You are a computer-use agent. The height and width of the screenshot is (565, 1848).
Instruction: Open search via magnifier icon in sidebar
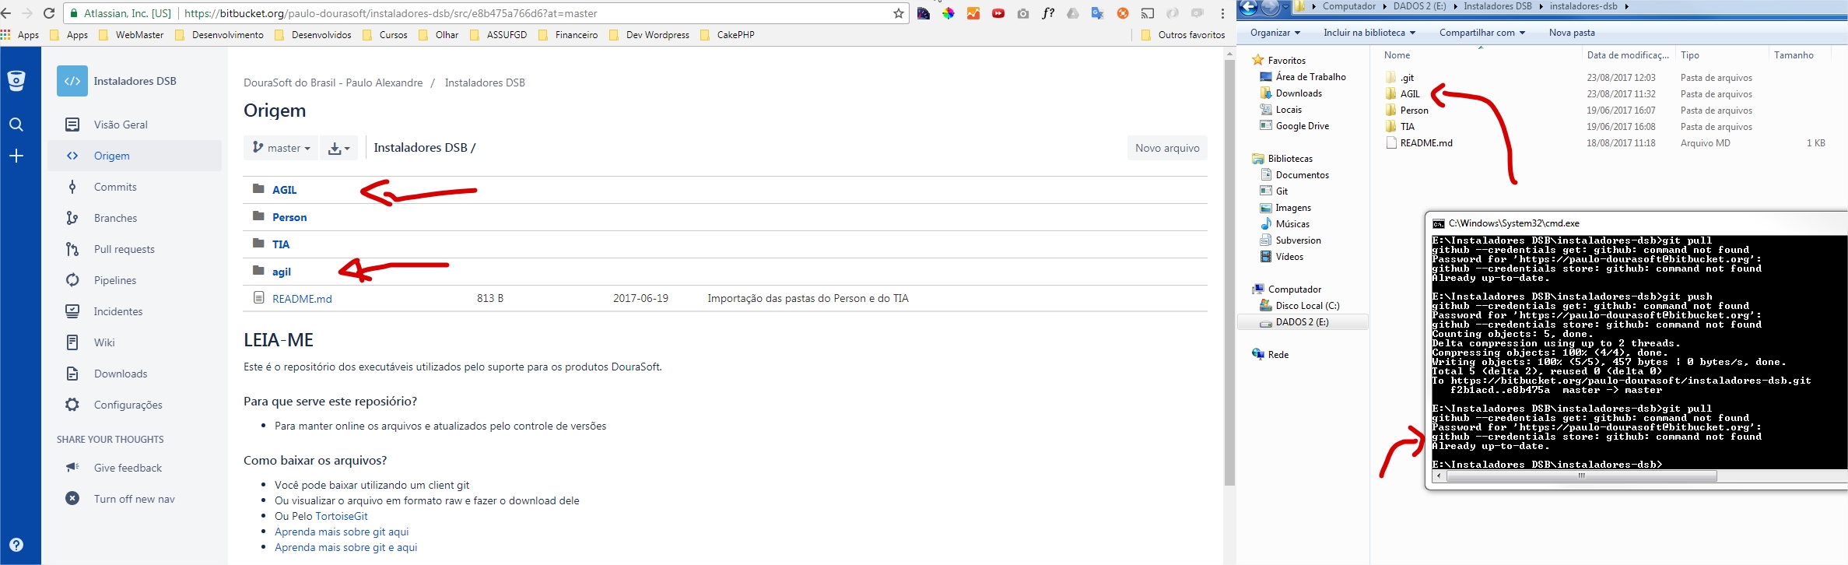point(16,125)
